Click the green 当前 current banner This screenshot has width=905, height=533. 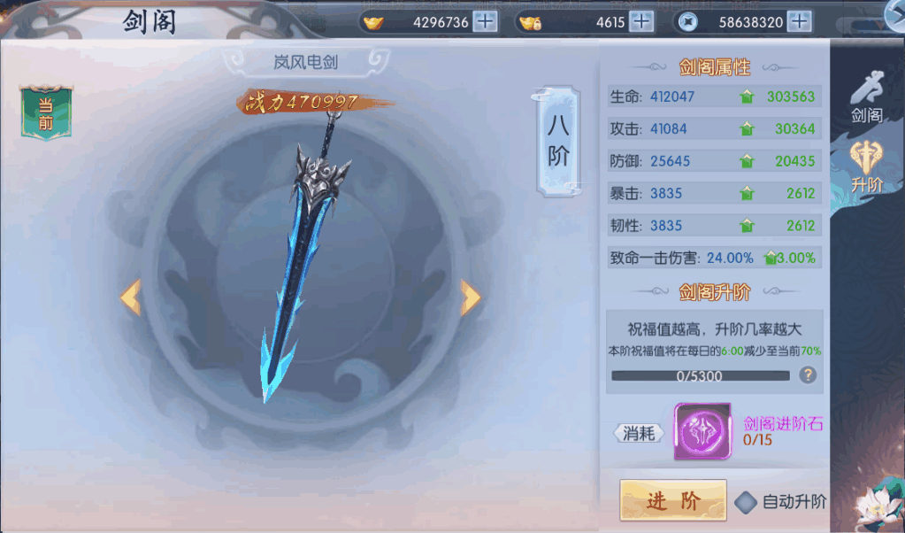(x=46, y=113)
